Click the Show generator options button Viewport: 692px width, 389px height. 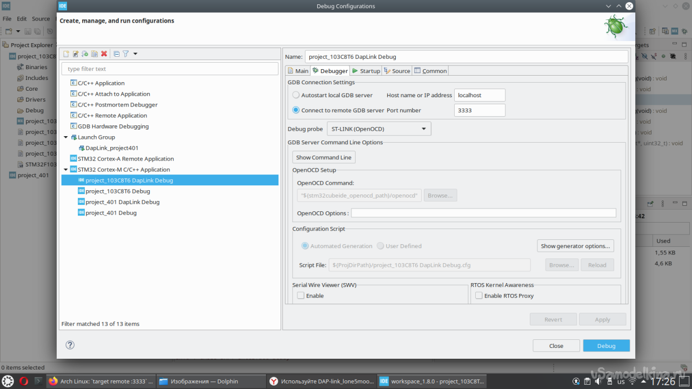575,246
